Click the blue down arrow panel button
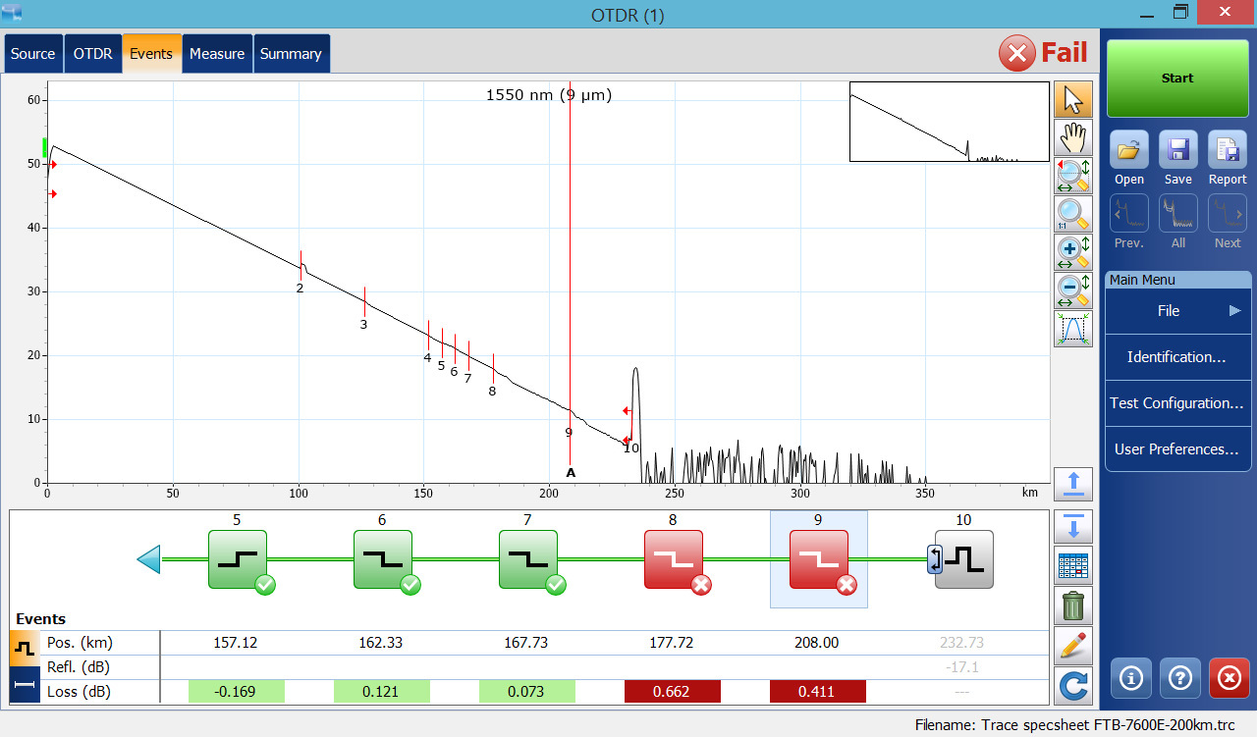The width and height of the screenshot is (1257, 737). tap(1073, 528)
